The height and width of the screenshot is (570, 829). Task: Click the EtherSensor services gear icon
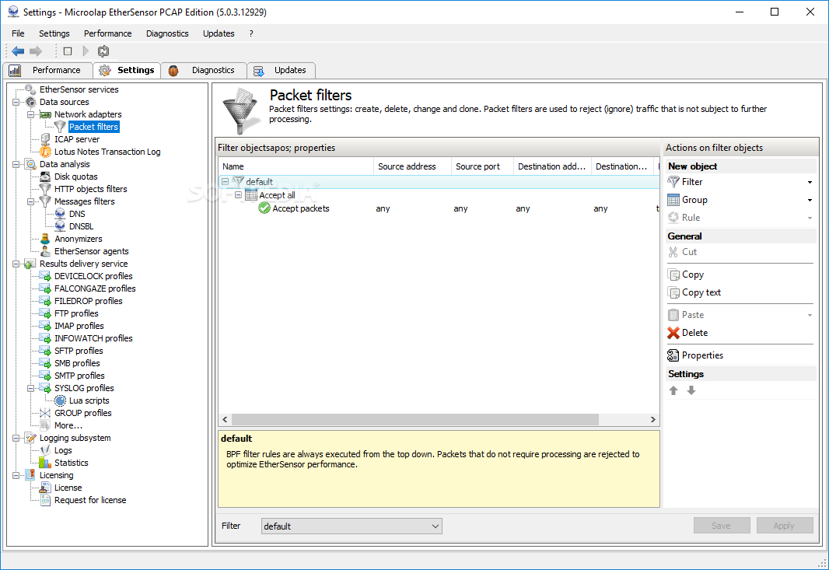30,89
